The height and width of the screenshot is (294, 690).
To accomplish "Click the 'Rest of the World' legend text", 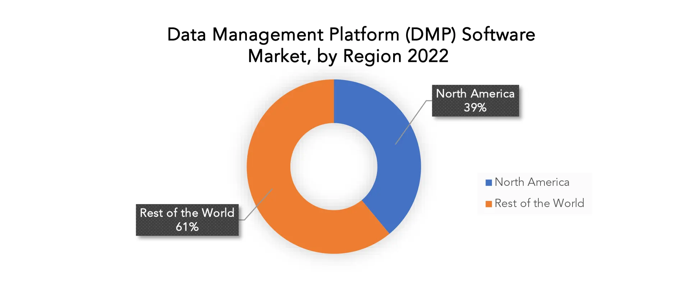I will pyautogui.click(x=539, y=203).
